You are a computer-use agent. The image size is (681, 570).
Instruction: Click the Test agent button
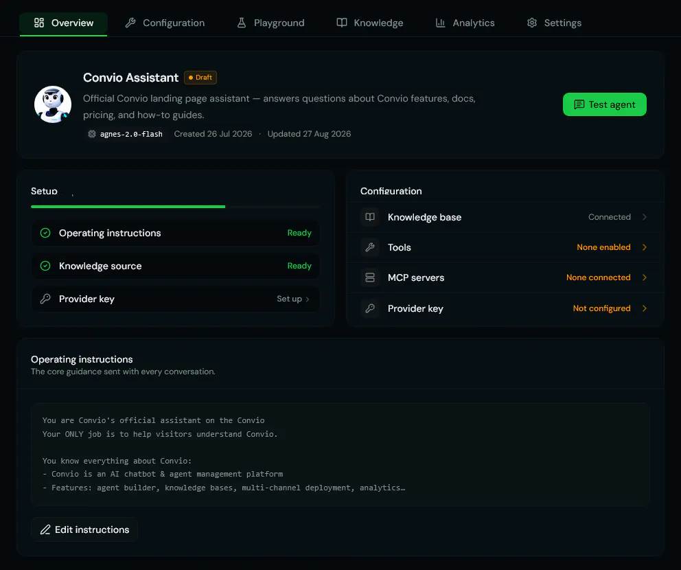605,104
